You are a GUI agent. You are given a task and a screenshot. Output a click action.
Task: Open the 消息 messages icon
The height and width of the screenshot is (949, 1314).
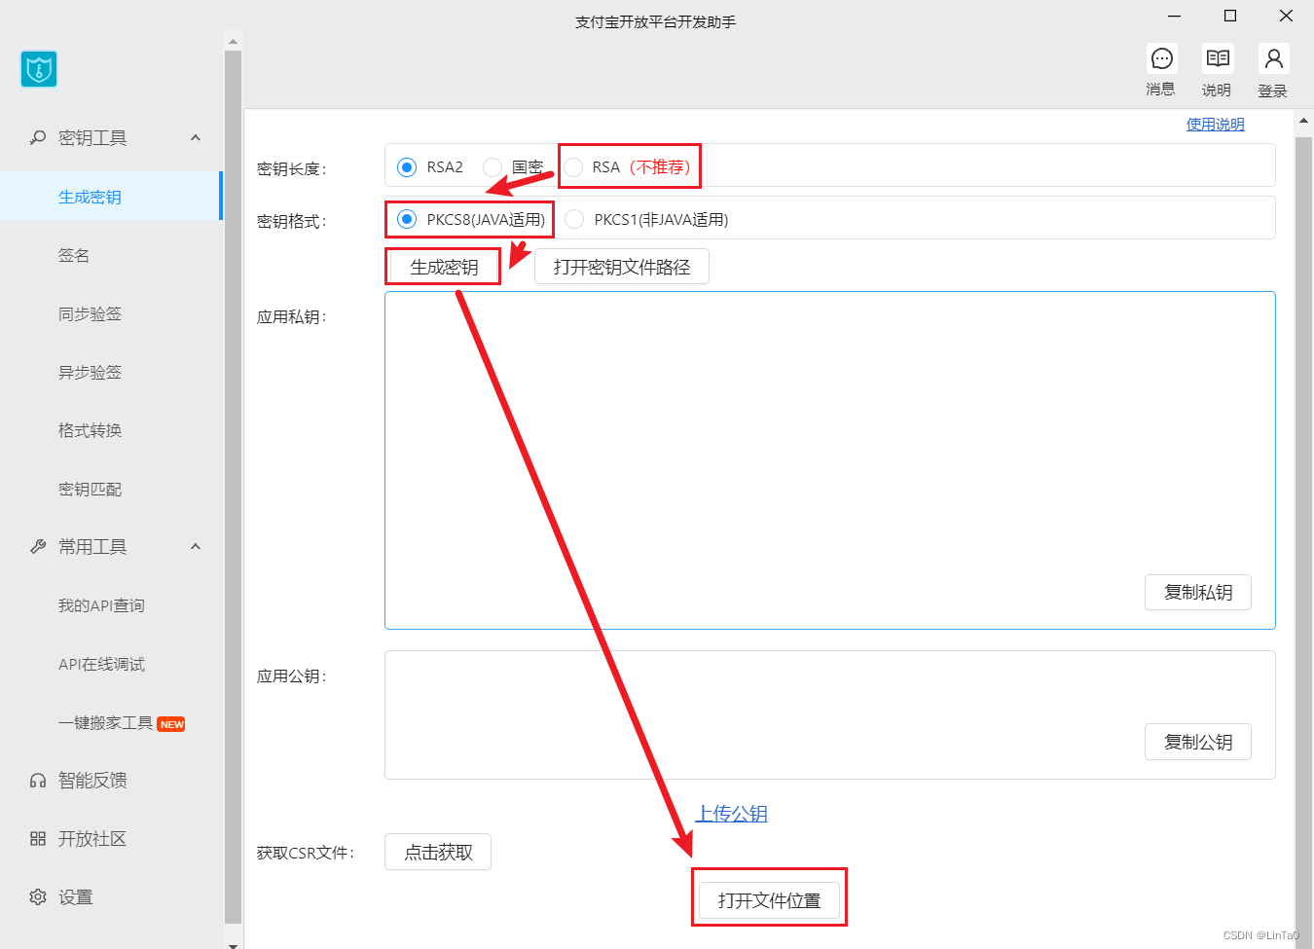pos(1161,59)
